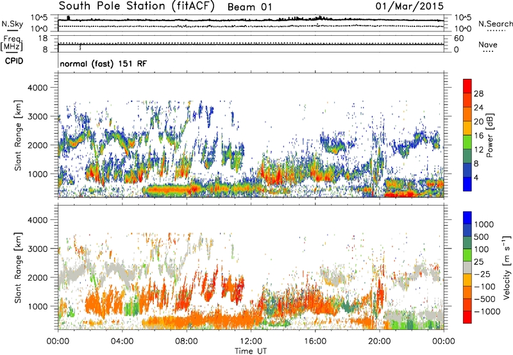Click the 'N.Sky' legend label
The width and height of the screenshot is (513, 355).
pyautogui.click(x=12, y=24)
